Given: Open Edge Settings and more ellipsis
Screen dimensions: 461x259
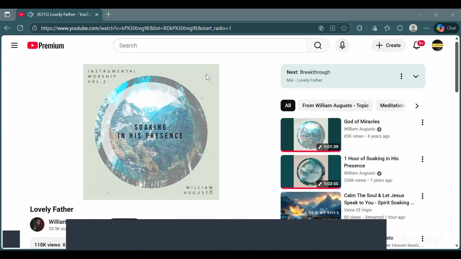Looking at the screenshot, I should coord(426,28).
